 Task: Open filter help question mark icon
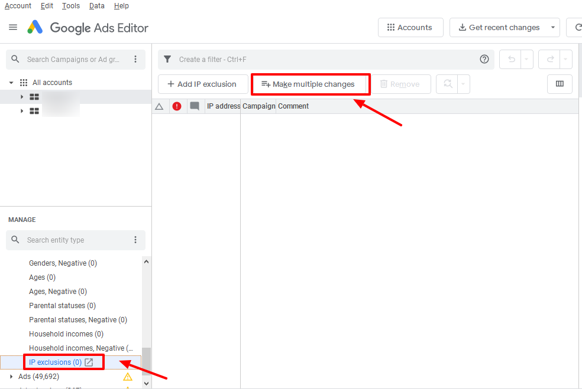point(484,59)
